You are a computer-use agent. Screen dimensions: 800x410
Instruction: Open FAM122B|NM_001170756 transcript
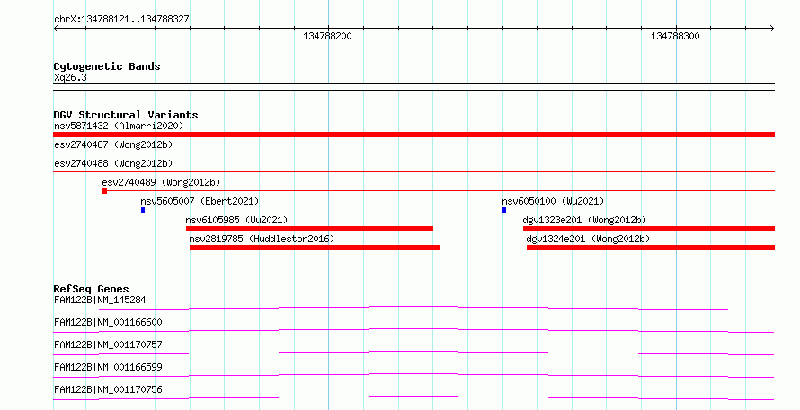(108, 389)
